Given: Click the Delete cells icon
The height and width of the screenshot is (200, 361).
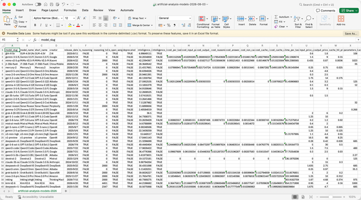Looking at the screenshot, I should click(x=251, y=19).
